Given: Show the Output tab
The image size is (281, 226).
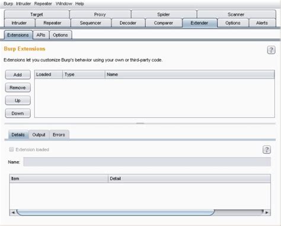Looking at the screenshot, I should [x=39, y=135].
